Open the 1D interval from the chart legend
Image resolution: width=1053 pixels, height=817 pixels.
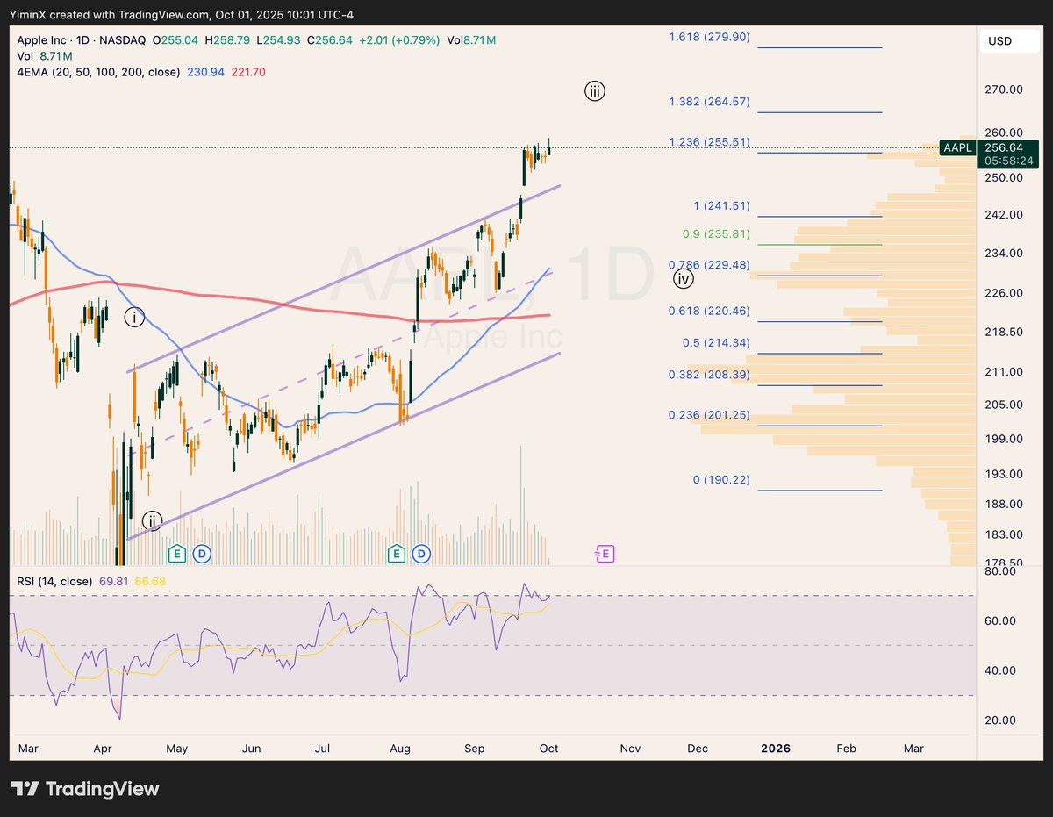[x=84, y=40]
